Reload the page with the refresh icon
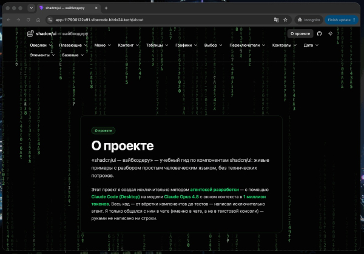This screenshot has width=364, height=254. (29, 20)
